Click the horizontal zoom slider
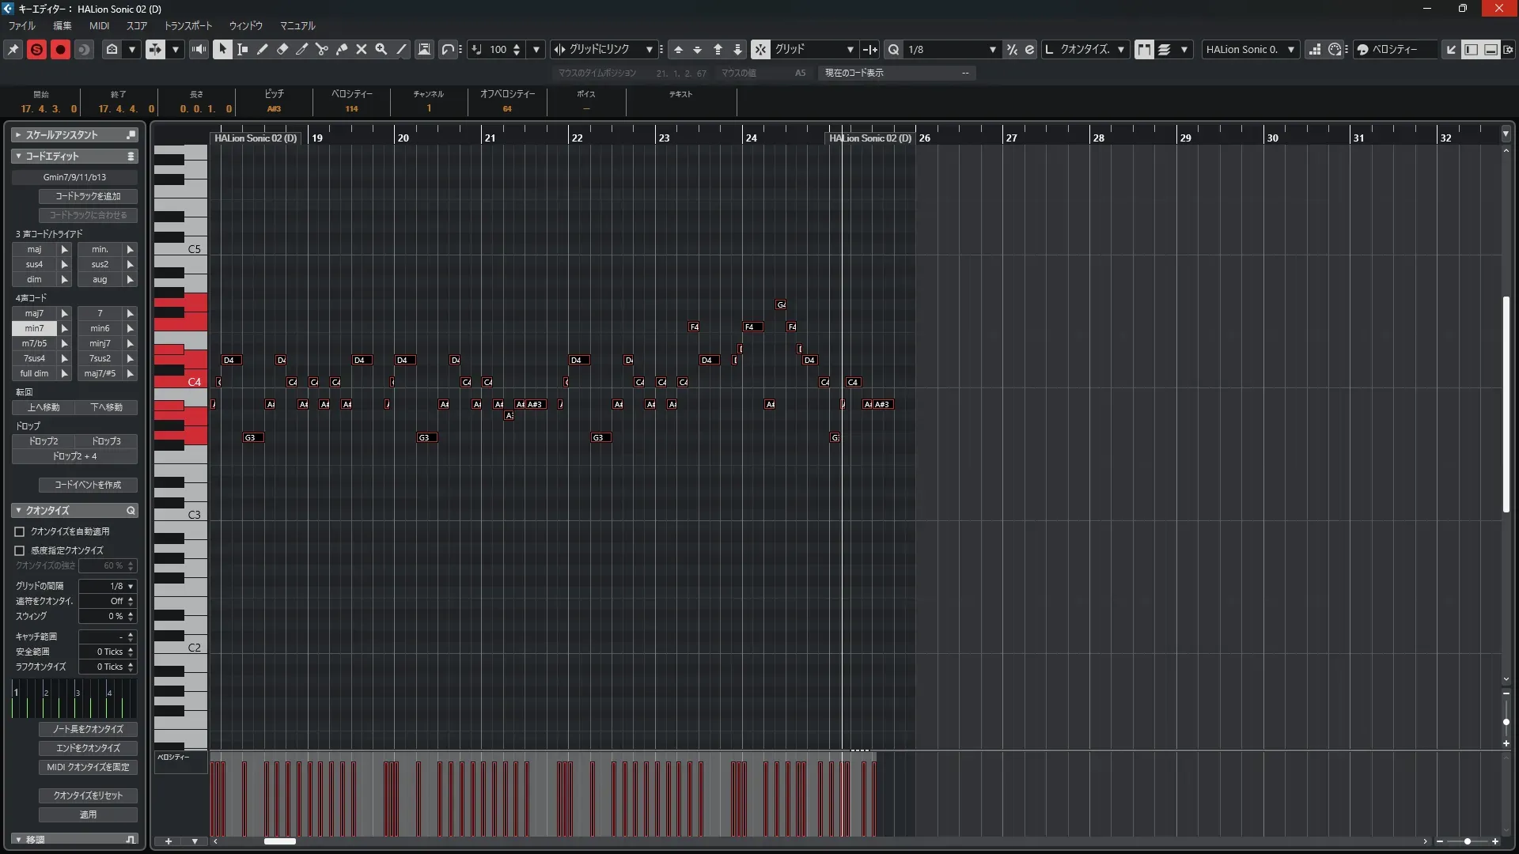1519x854 pixels. [x=1468, y=841]
